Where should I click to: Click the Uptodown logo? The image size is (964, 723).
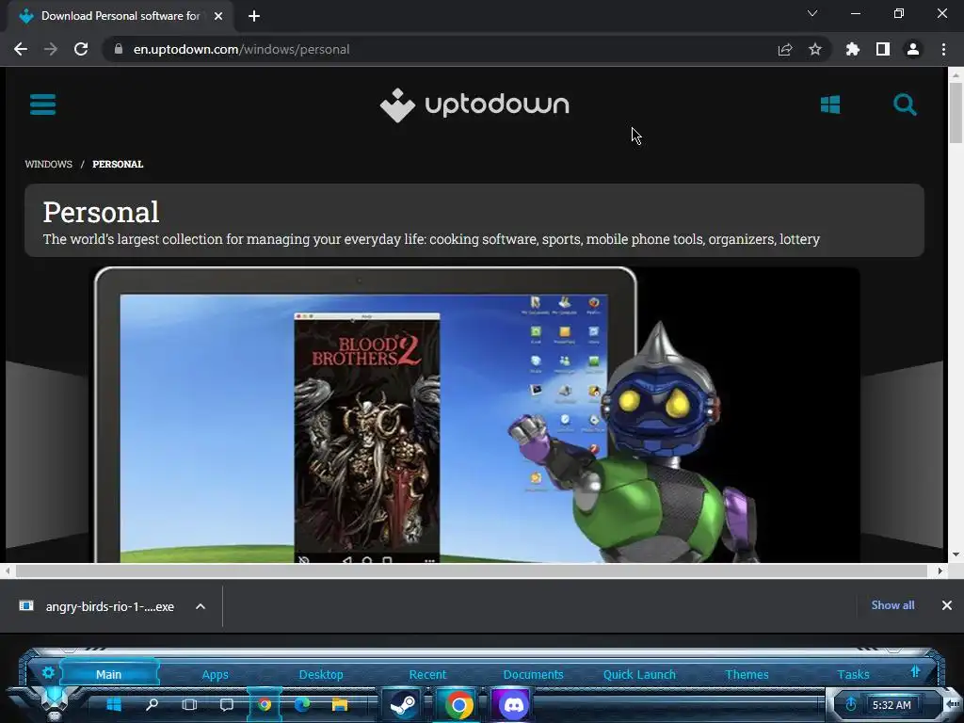point(474,105)
